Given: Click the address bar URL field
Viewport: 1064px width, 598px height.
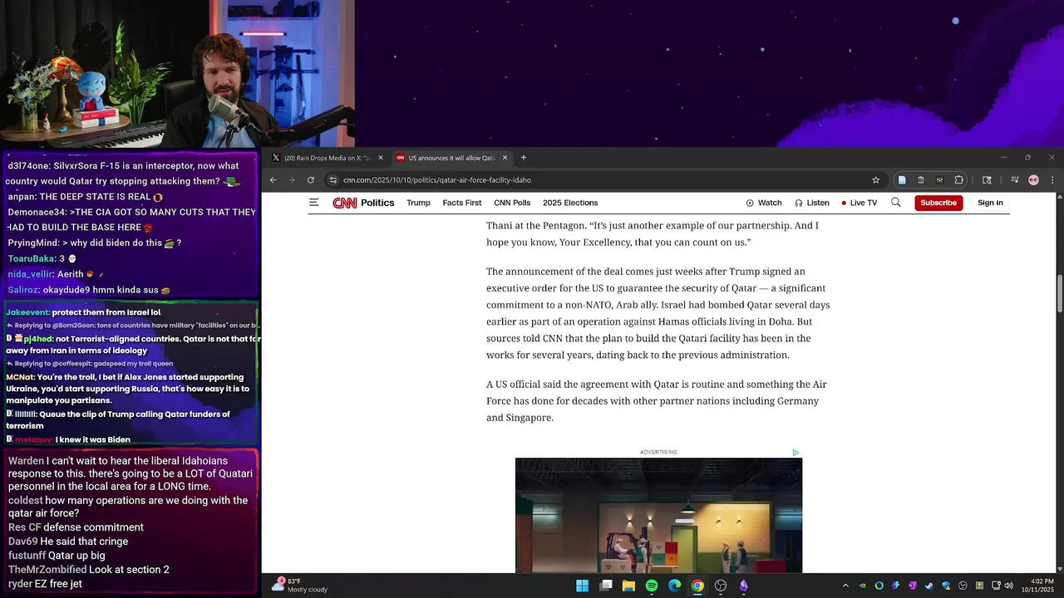Looking at the screenshot, I should 603,180.
